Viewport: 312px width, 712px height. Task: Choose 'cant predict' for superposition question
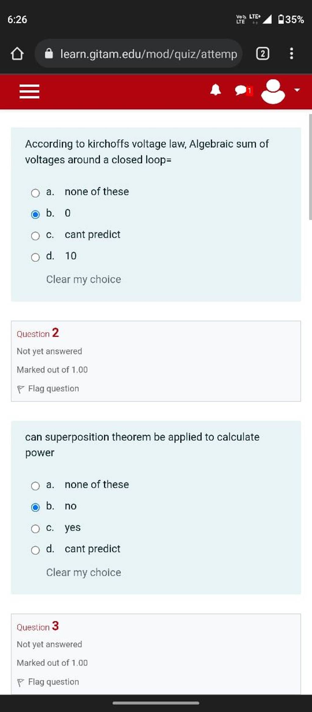point(35,550)
